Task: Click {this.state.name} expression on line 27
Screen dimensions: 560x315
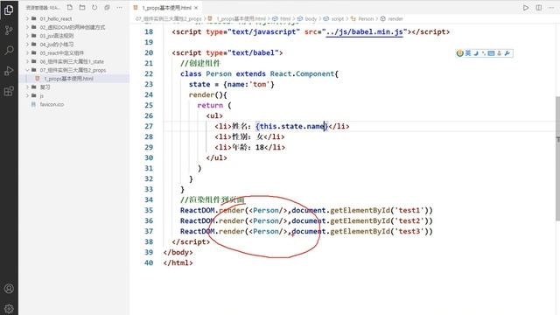Action: pyautogui.click(x=291, y=126)
